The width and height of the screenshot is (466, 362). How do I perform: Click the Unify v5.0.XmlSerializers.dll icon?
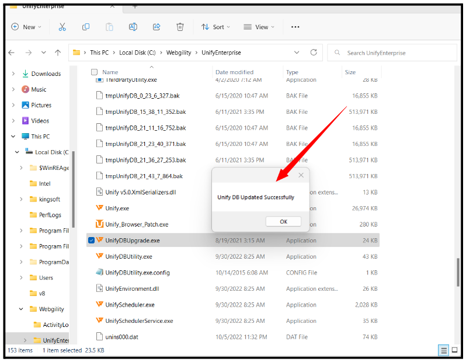[99, 192]
